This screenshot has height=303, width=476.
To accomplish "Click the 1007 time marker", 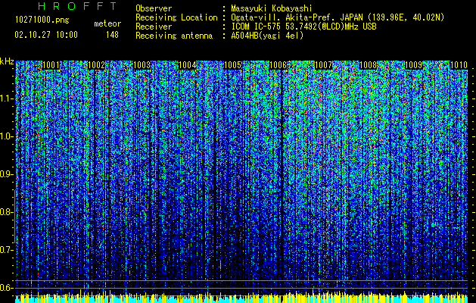I will tap(323, 65).
